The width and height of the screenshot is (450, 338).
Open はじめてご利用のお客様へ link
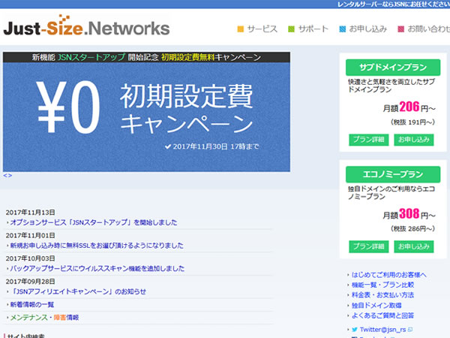point(389,275)
